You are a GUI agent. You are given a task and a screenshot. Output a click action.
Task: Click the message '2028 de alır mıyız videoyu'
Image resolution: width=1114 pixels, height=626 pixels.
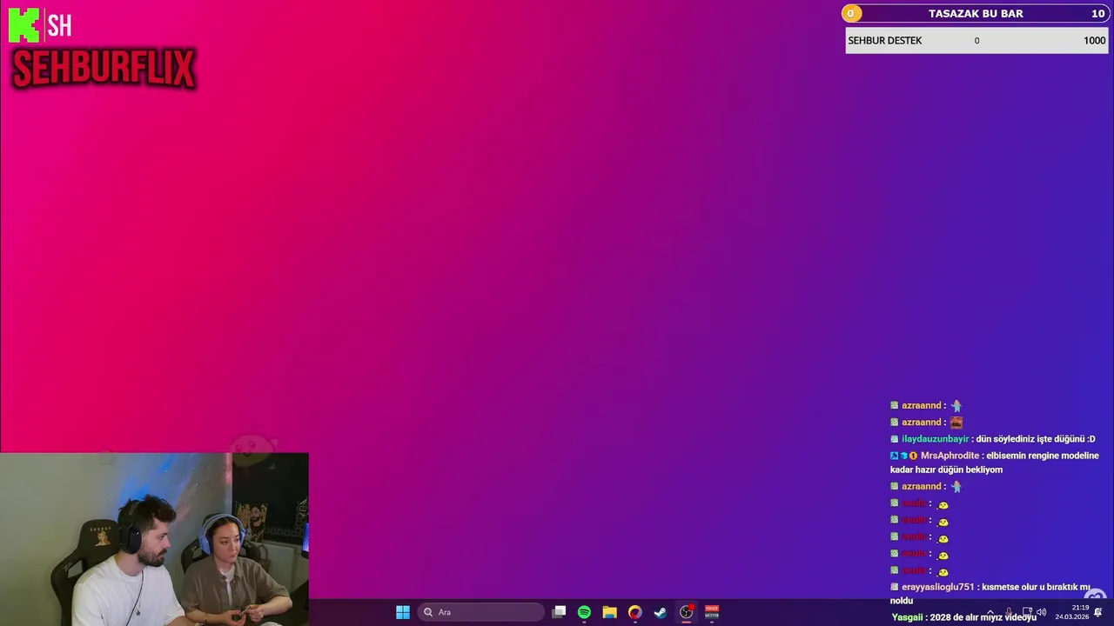click(983, 617)
